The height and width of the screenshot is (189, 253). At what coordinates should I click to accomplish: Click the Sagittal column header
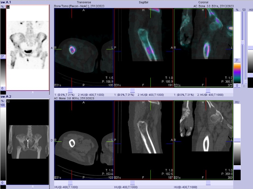tap(143, 2)
